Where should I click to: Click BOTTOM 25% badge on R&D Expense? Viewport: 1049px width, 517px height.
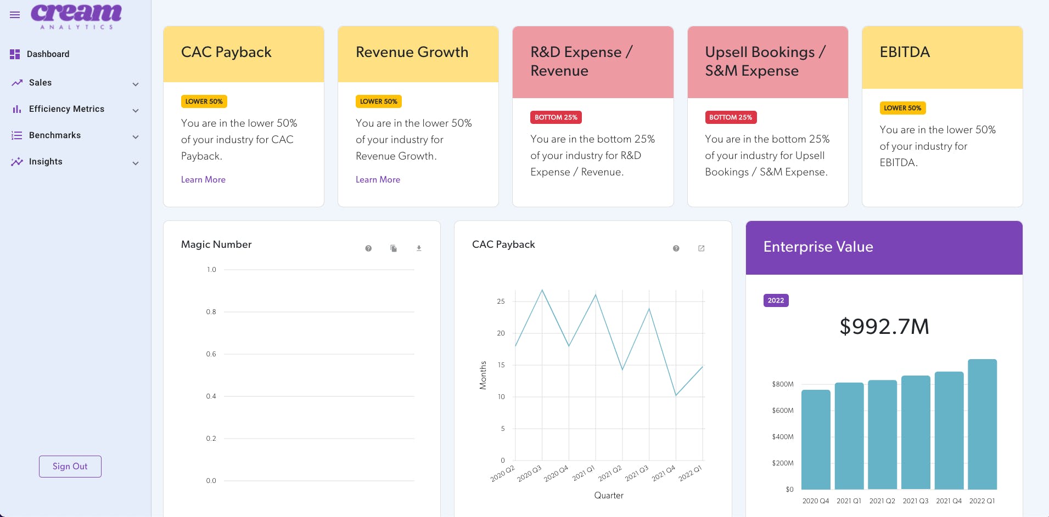coord(556,117)
